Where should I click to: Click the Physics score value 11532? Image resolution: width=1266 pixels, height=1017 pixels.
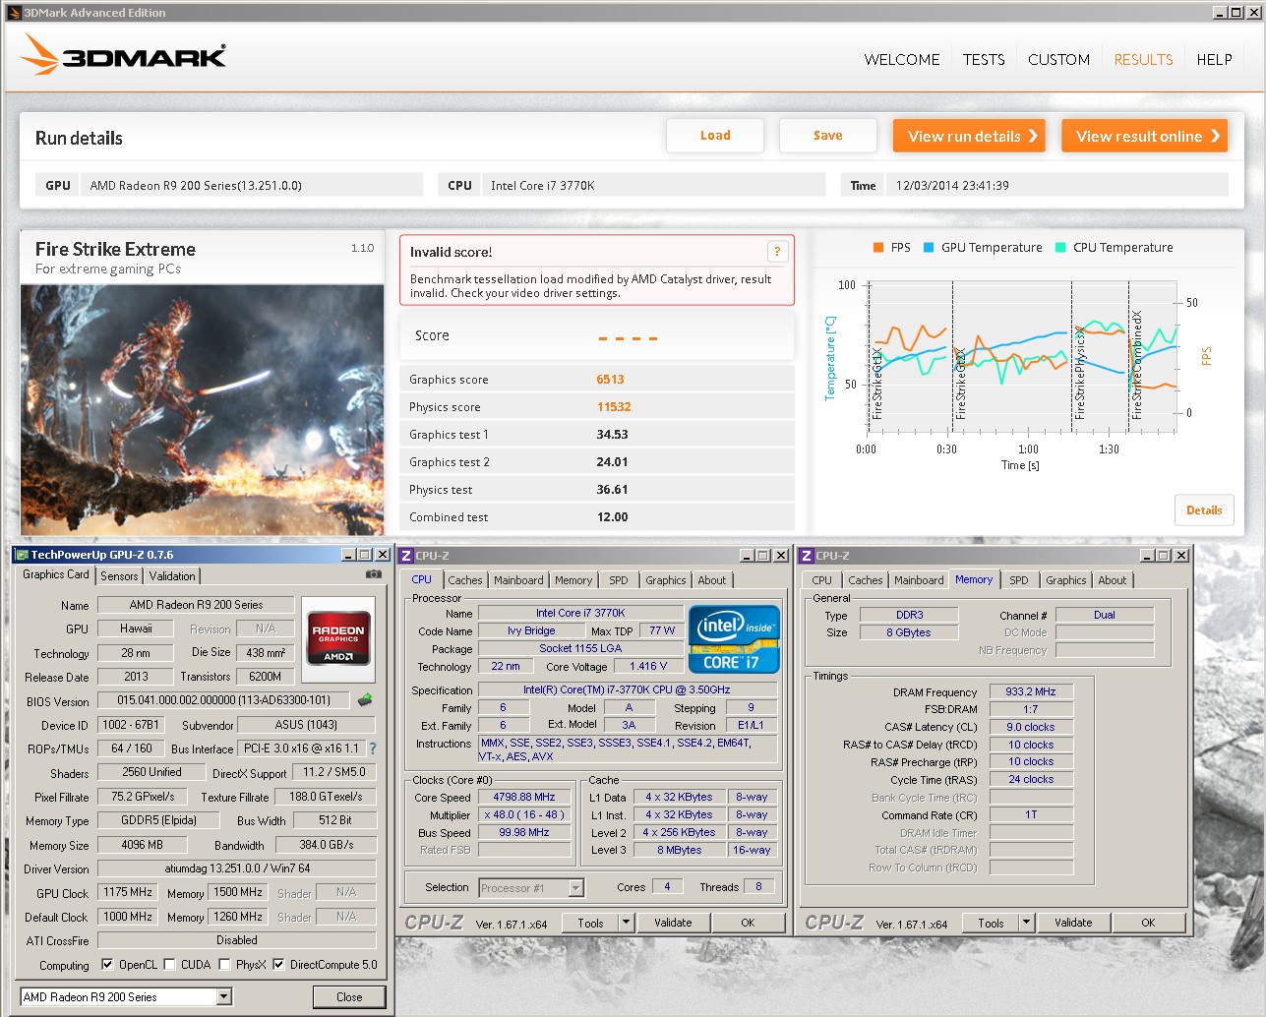(x=614, y=407)
